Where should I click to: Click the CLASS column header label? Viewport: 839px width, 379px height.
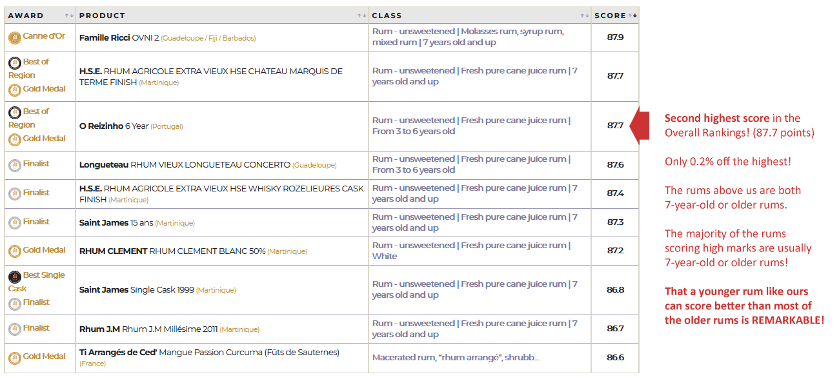pyautogui.click(x=387, y=15)
